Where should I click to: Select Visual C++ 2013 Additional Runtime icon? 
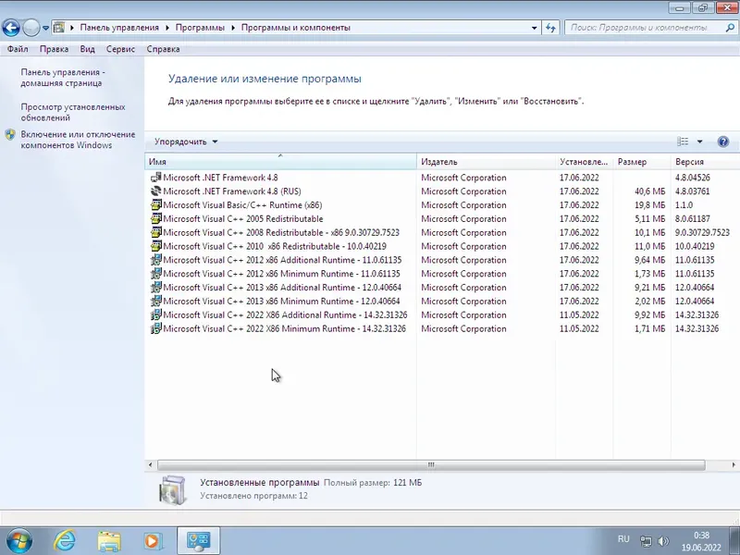(x=155, y=287)
